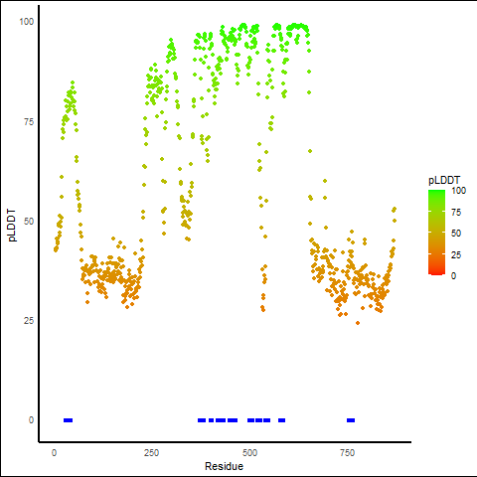The image size is (477, 477).
Task: Click the y-axis tick label 0
Action: pyautogui.click(x=32, y=420)
